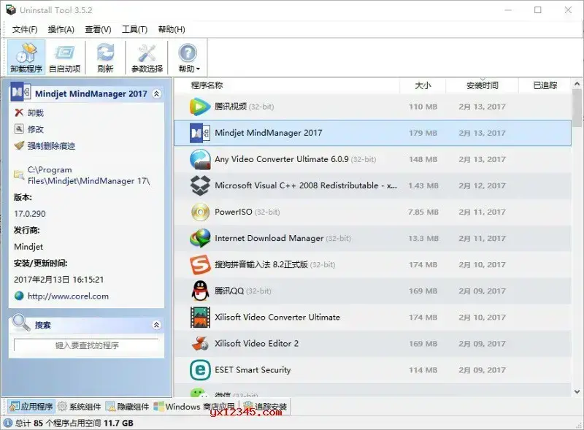Select Any Video Converter Ultimate icon

pyautogui.click(x=200, y=159)
